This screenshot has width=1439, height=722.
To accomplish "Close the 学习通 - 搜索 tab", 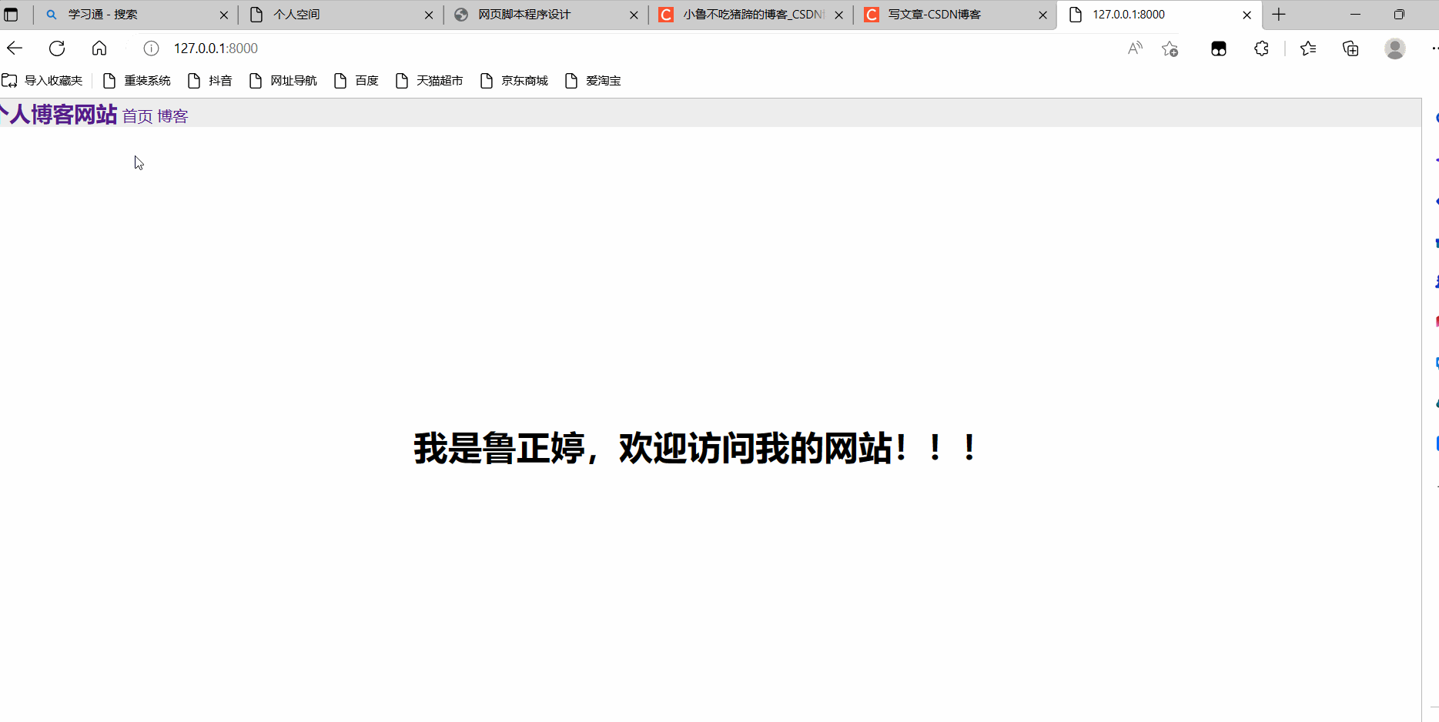I will pyautogui.click(x=224, y=15).
